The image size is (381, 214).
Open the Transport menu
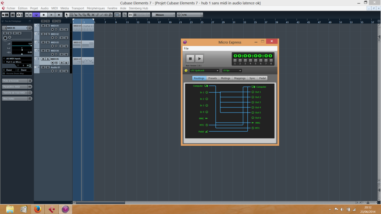(x=78, y=8)
